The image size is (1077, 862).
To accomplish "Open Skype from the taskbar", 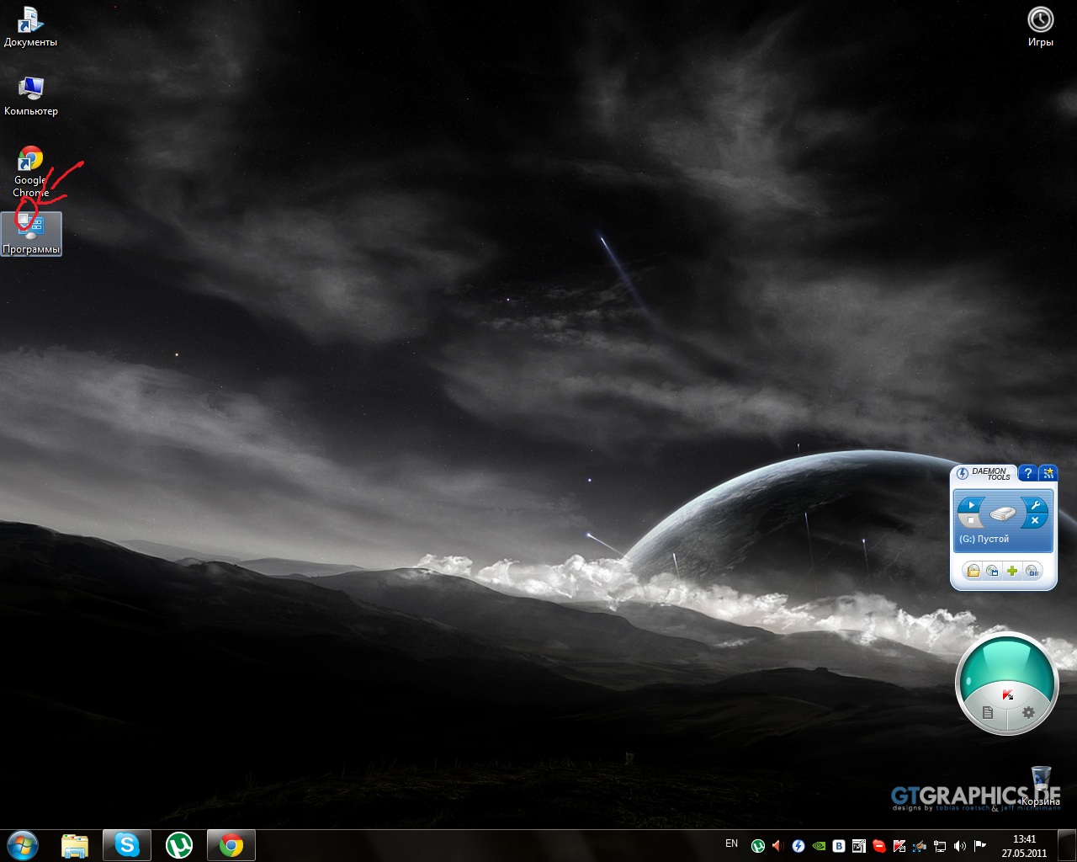I will 127,844.
